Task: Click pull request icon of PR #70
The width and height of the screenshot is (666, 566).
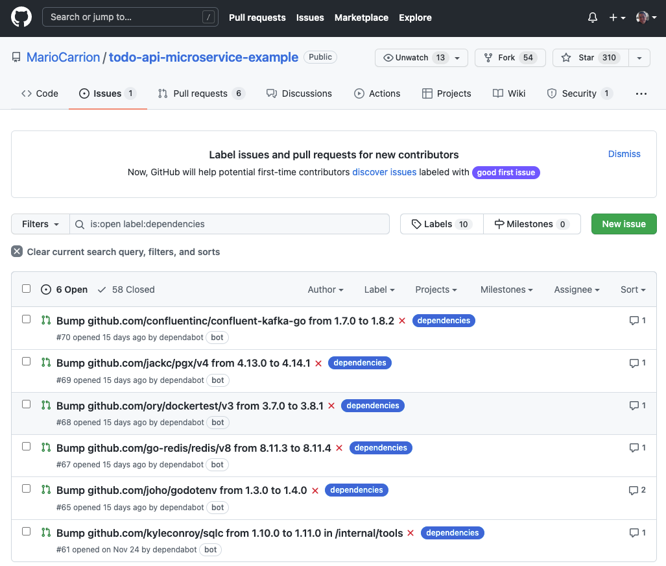Action: (x=46, y=320)
